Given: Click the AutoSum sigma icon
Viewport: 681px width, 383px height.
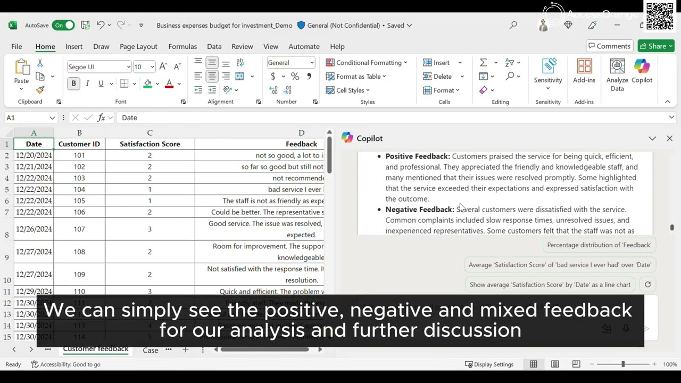Looking at the screenshot, I should click(483, 63).
